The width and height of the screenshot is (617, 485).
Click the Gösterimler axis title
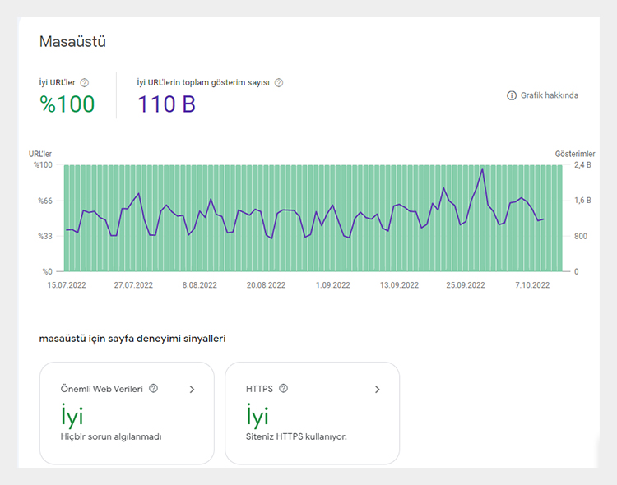pos(574,154)
